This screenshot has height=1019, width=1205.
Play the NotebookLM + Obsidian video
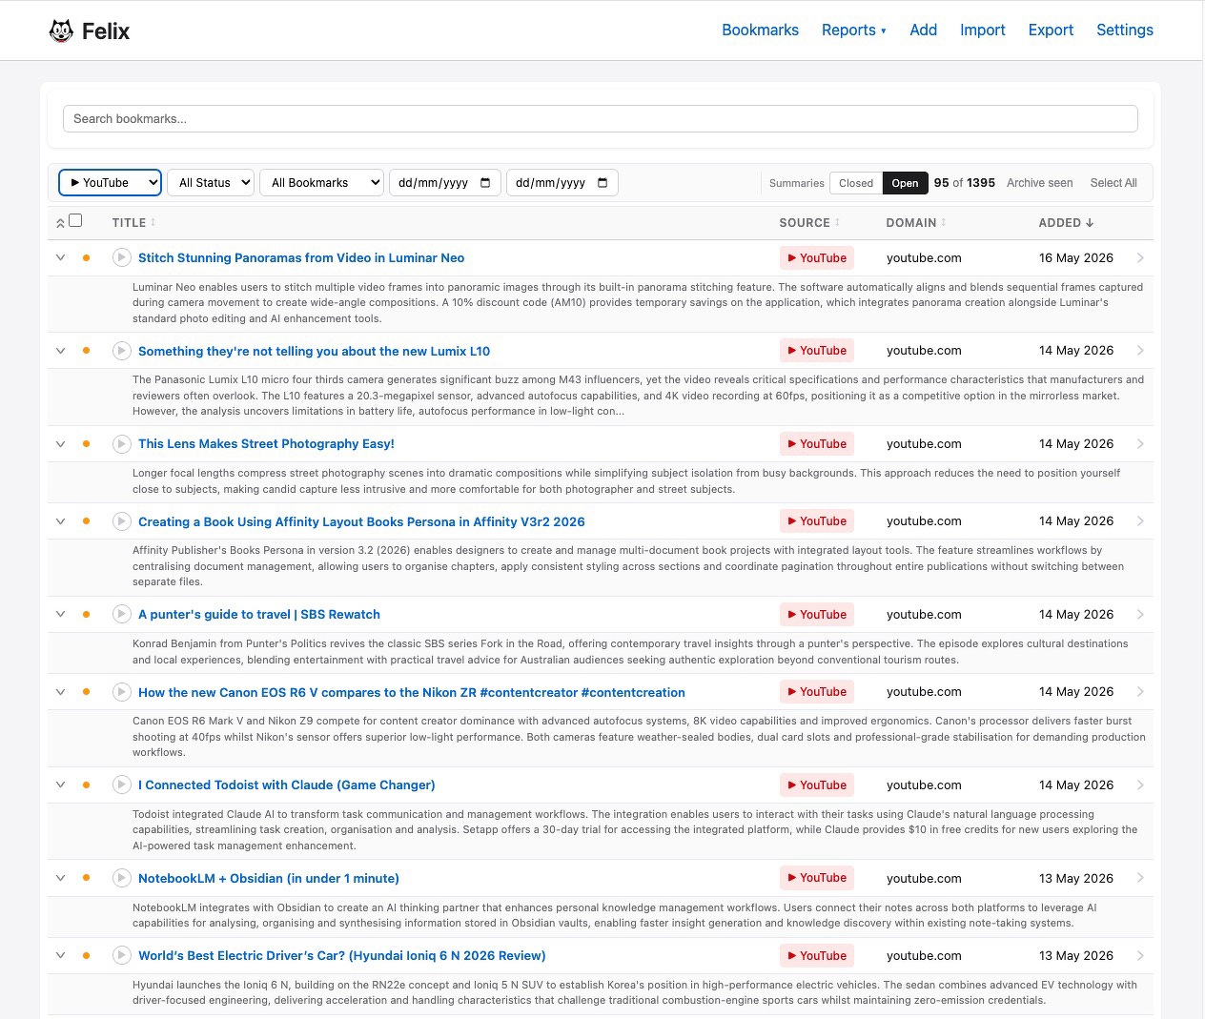[121, 878]
